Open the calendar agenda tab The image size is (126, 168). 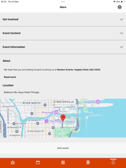coord(38,162)
